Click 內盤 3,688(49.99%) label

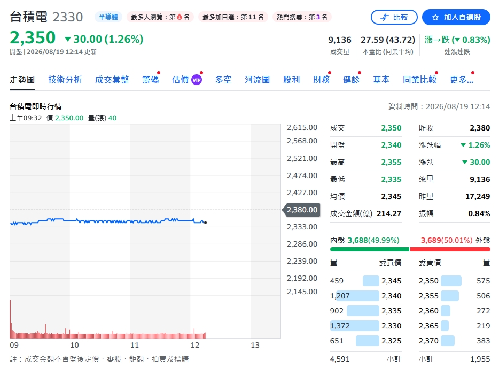[x=365, y=240]
